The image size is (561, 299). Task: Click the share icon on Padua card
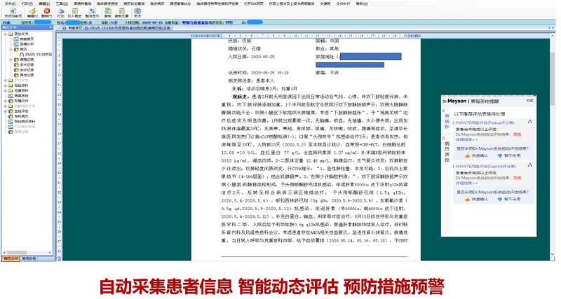(530, 122)
